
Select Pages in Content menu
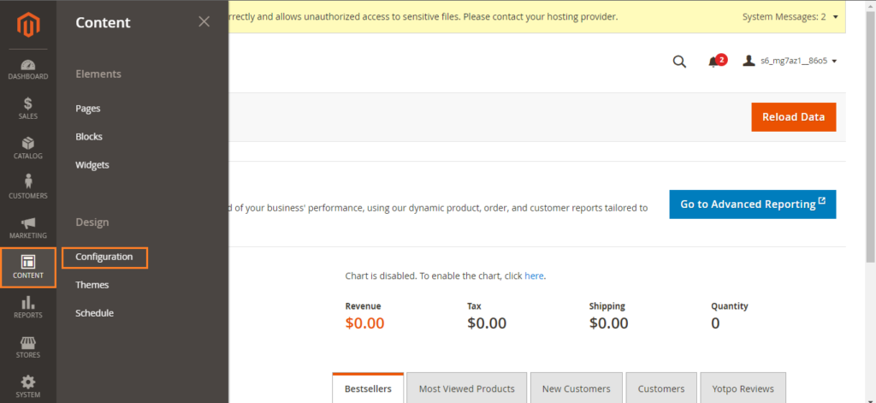pos(88,109)
